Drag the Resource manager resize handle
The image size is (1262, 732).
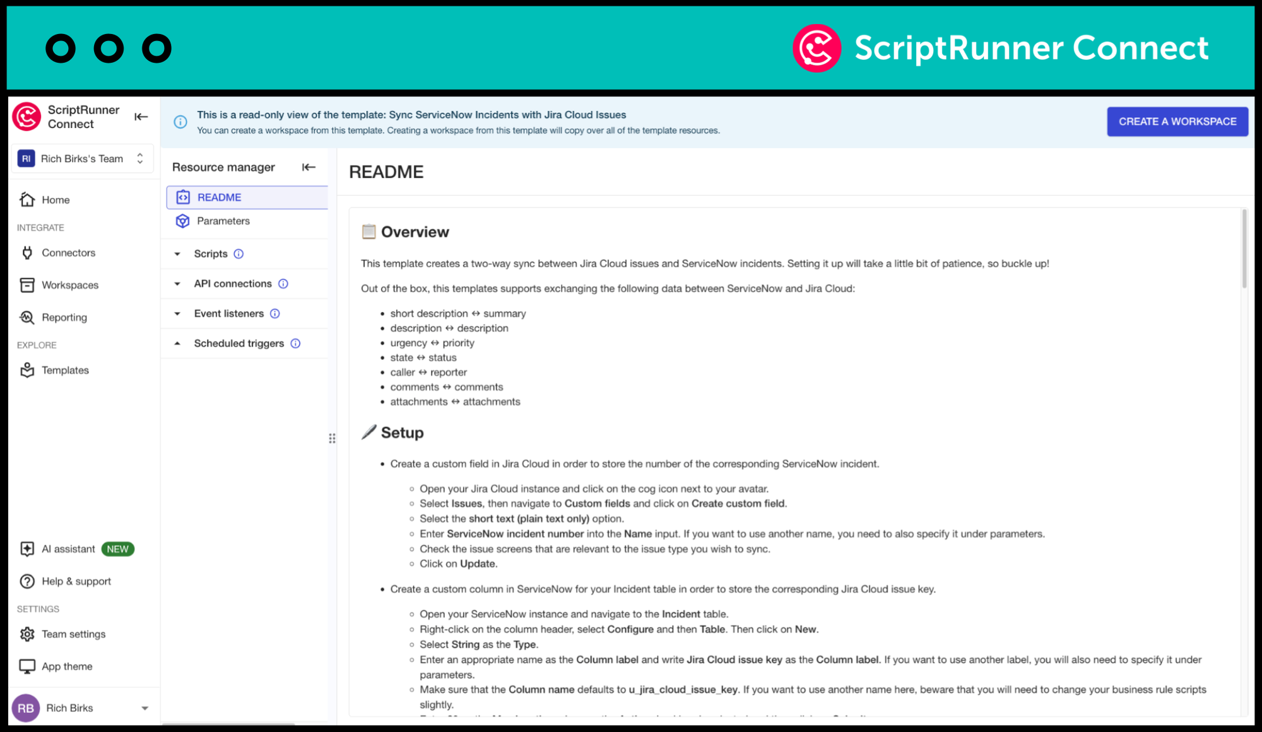(333, 438)
